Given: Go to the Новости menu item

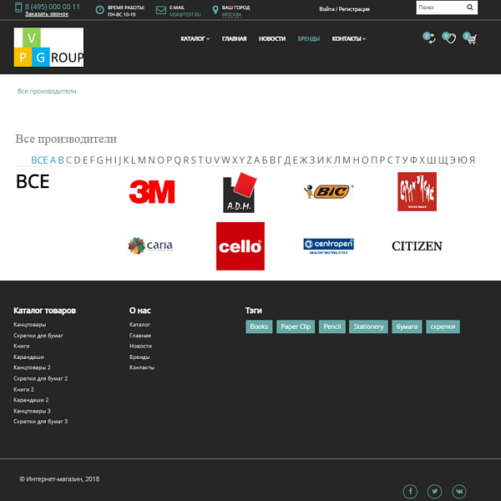Looking at the screenshot, I should coord(271,39).
